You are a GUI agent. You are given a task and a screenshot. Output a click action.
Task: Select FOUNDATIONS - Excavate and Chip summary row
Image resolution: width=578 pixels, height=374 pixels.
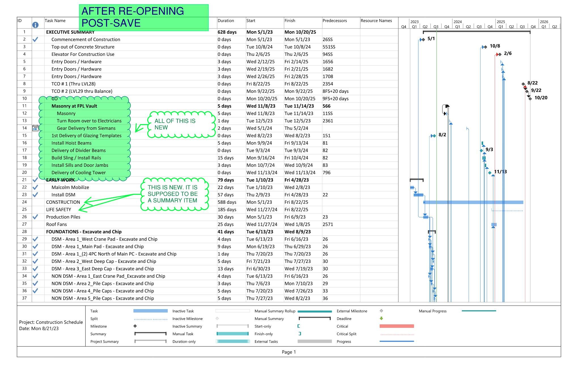click(x=84, y=232)
